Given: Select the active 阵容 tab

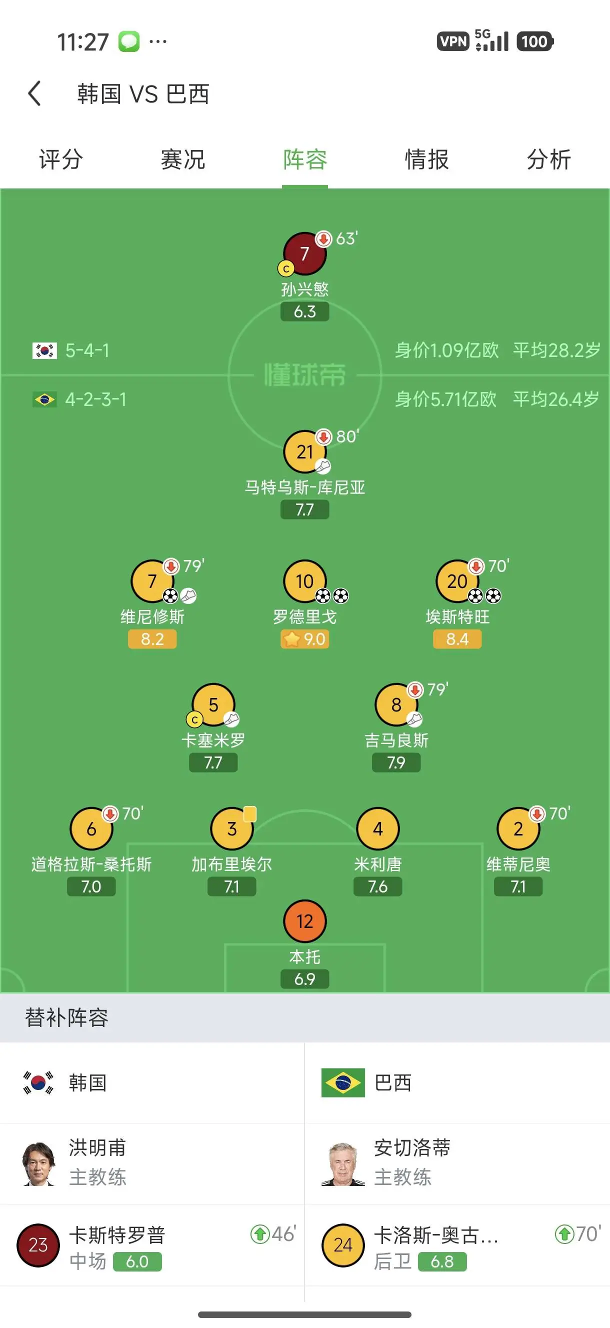Looking at the screenshot, I should [304, 159].
